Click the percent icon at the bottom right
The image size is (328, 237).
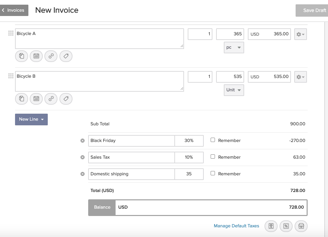pos(286,226)
